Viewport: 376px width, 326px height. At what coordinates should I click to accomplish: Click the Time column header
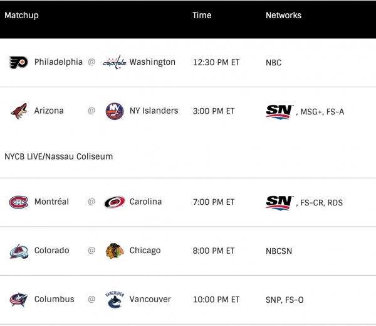tap(202, 15)
